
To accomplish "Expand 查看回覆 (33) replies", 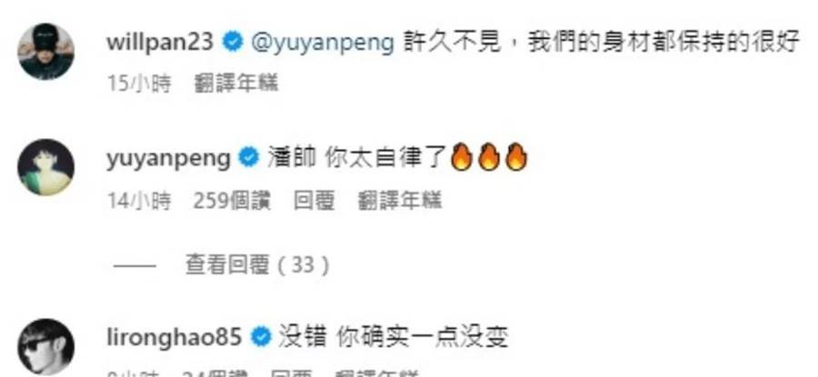I will [258, 265].
